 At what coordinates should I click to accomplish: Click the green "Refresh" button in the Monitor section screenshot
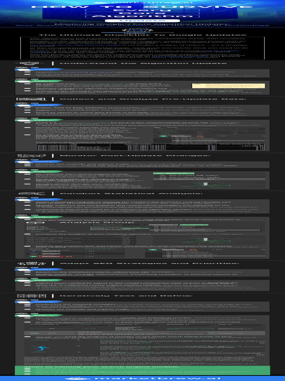click(x=173, y=173)
